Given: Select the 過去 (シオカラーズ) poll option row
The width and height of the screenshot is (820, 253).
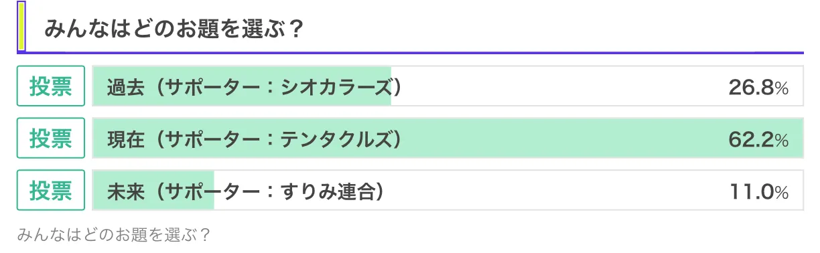Looking at the screenshot, I should [x=448, y=86].
